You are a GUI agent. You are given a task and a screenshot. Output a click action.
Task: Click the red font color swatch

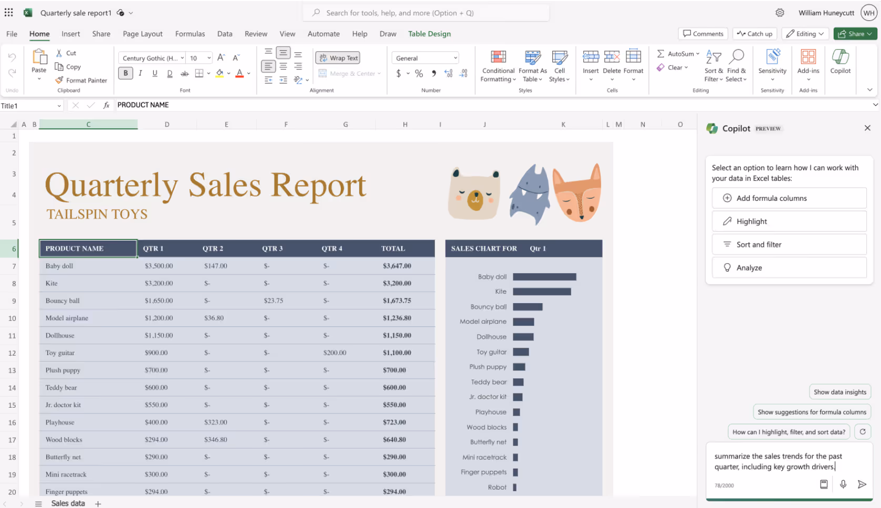[239, 74]
